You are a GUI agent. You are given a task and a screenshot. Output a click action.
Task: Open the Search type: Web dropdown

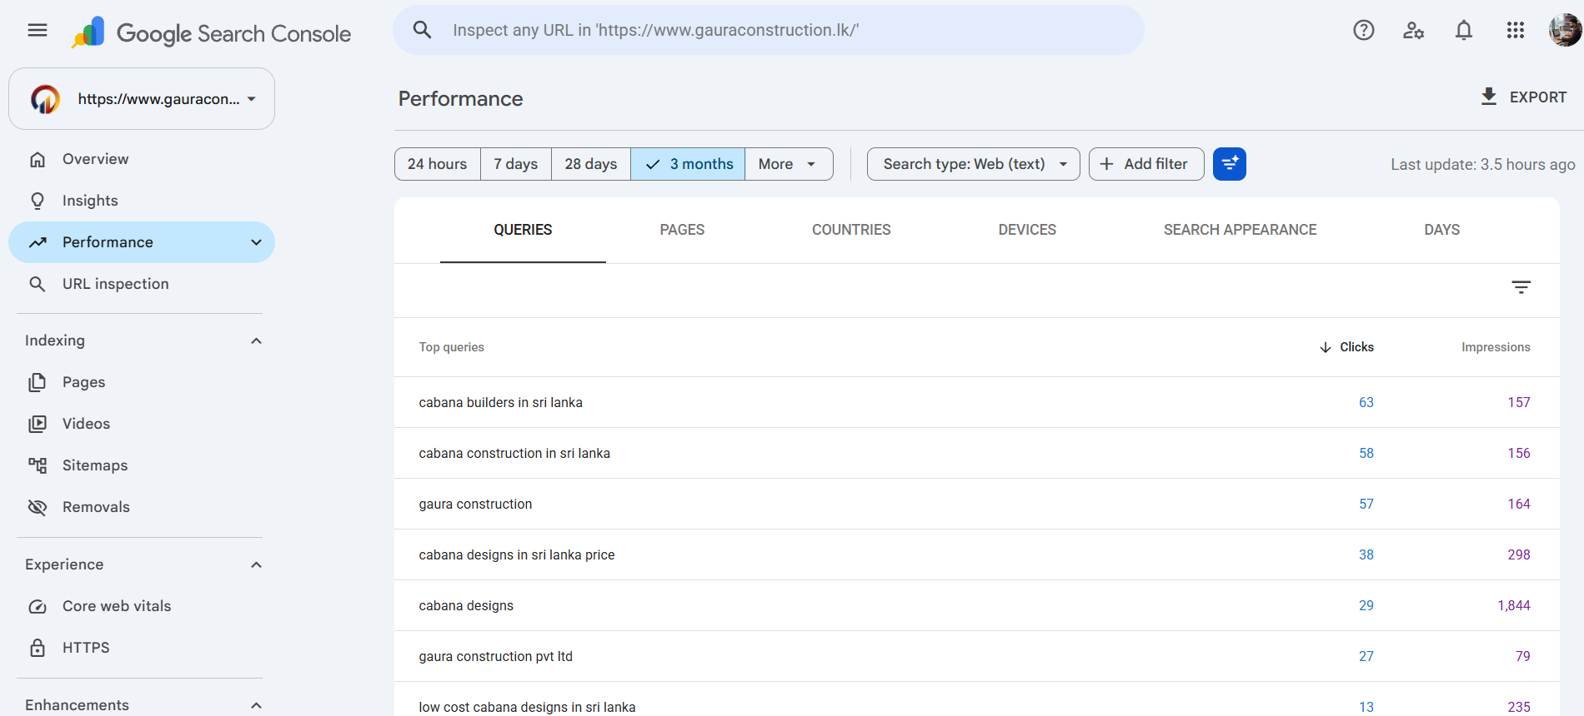(974, 164)
